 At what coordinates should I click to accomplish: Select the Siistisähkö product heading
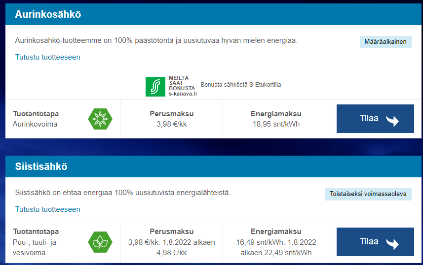[41, 166]
